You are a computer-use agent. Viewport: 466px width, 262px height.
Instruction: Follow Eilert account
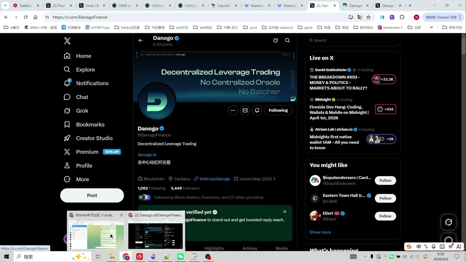[x=385, y=216]
